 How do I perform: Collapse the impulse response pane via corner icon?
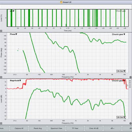(1, 31)
